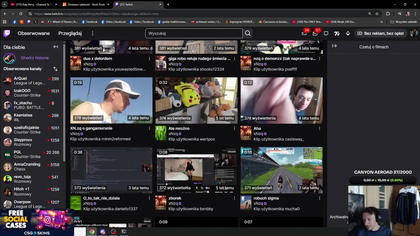
Task: Open options for XN.zq o gangamurunie clip
Action: click(x=149, y=128)
